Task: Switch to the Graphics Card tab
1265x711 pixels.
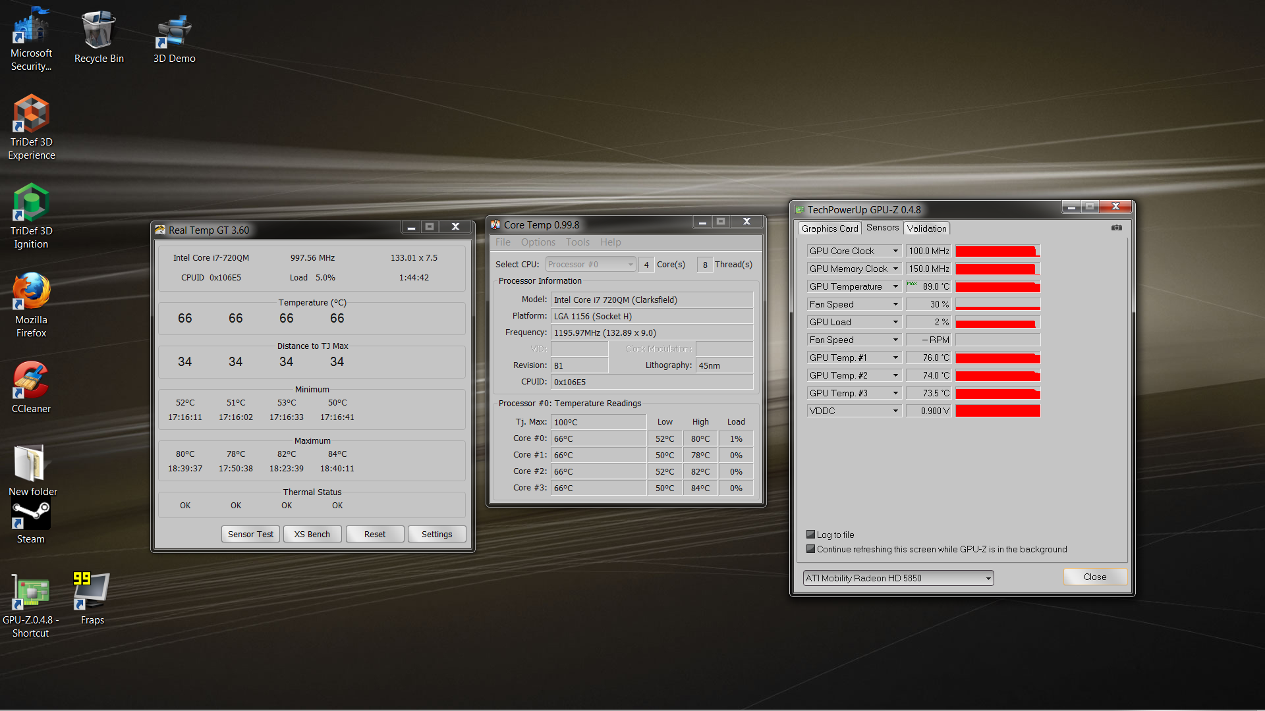Action: point(829,228)
